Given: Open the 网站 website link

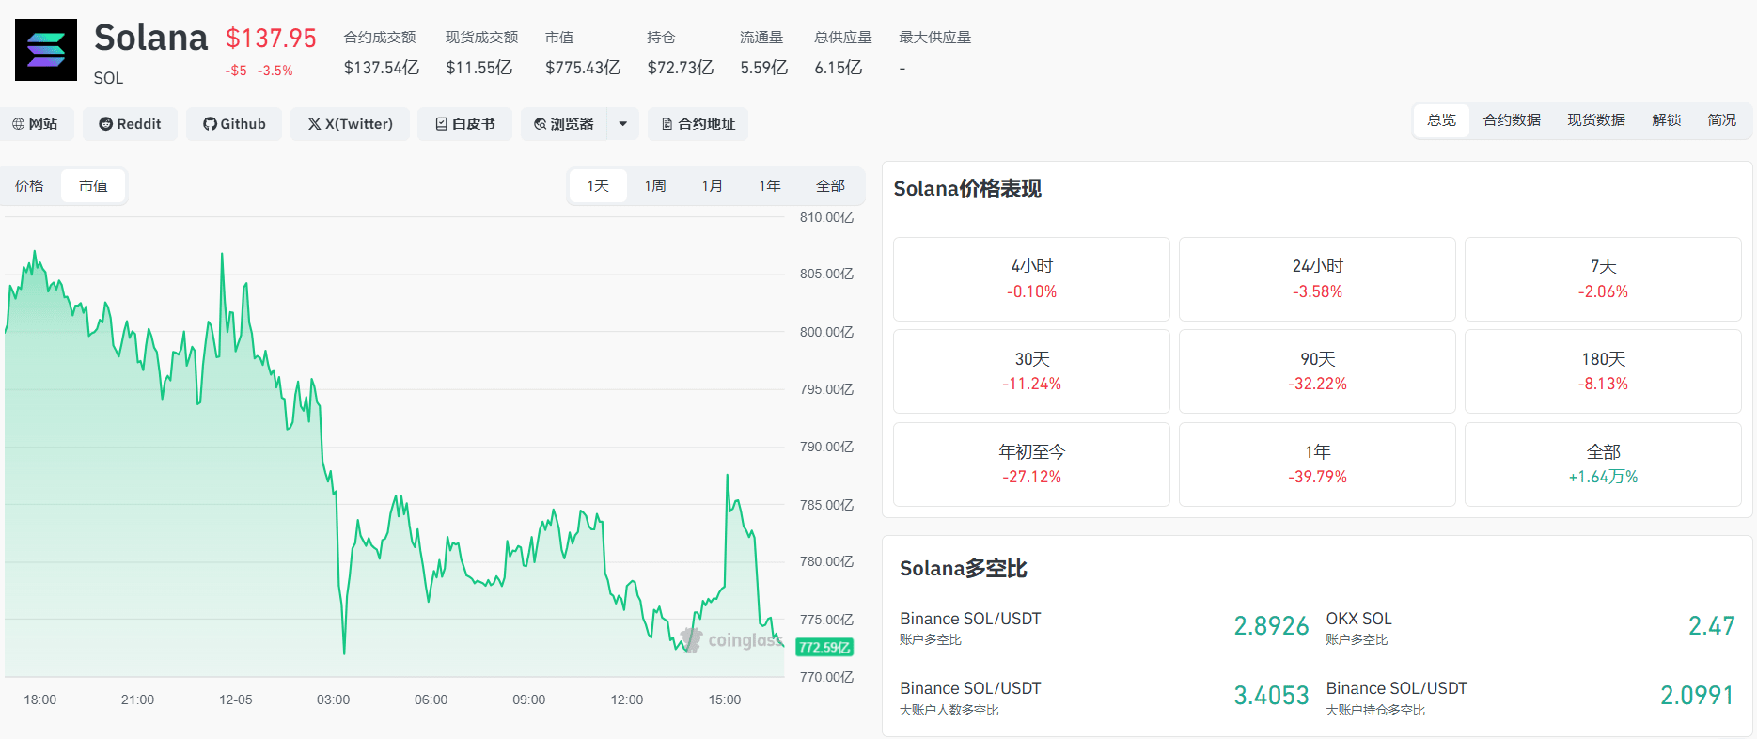Looking at the screenshot, I should tap(35, 124).
